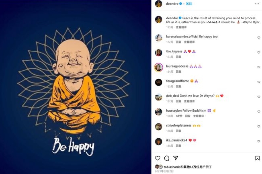Open tobiasharris from liked-by line
Screen dimensions: 262x174
172,167
